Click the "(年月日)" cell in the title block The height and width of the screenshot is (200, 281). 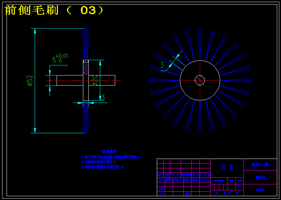point(205,180)
